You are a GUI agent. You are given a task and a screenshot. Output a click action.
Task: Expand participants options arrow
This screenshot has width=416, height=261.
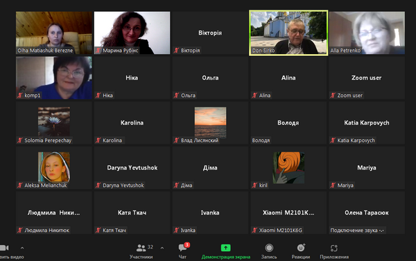pyautogui.click(x=162, y=248)
